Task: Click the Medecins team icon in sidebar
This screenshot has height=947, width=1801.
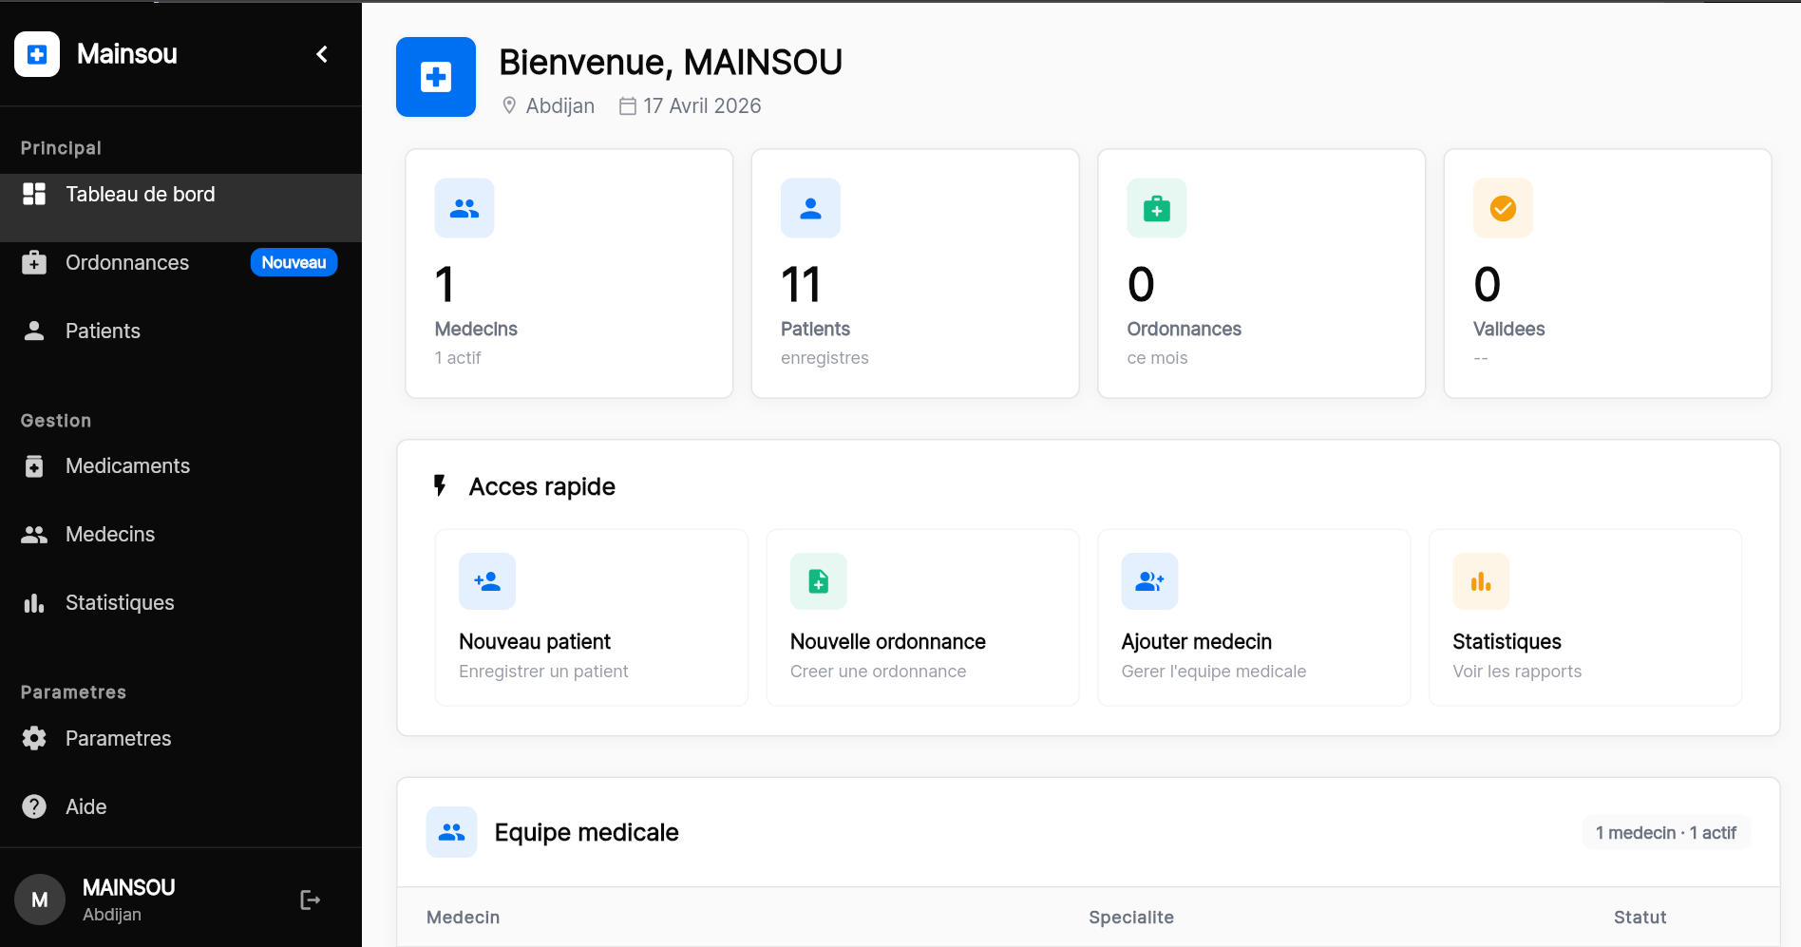Action: click(x=34, y=534)
